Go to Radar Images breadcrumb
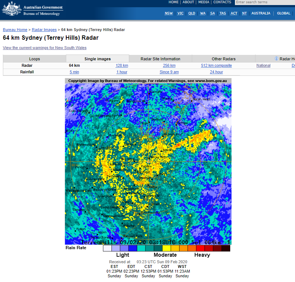 point(44,30)
